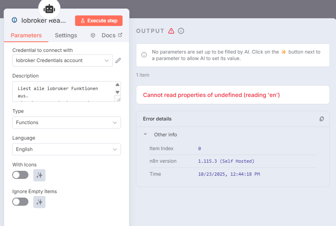Edit credential with the pencil icon
Viewport: 336px width, 226px height.
point(118,60)
